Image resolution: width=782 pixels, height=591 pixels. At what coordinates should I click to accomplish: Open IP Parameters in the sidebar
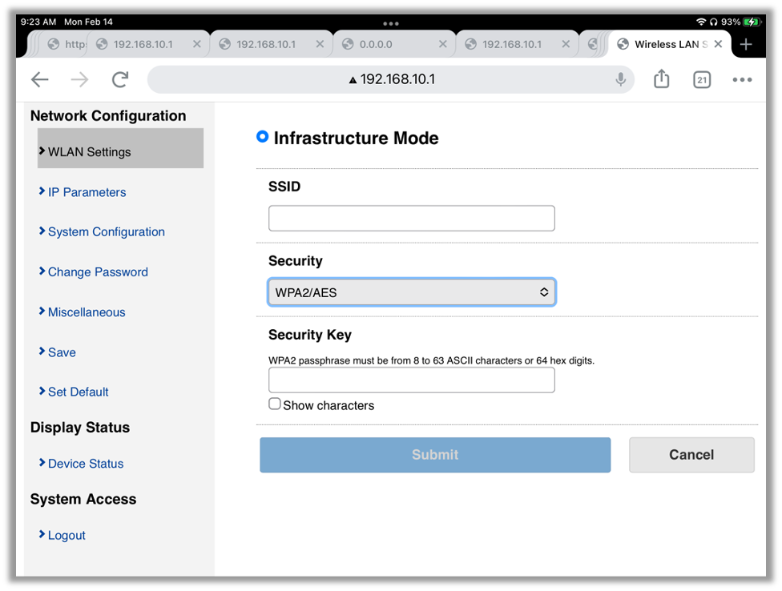(87, 192)
